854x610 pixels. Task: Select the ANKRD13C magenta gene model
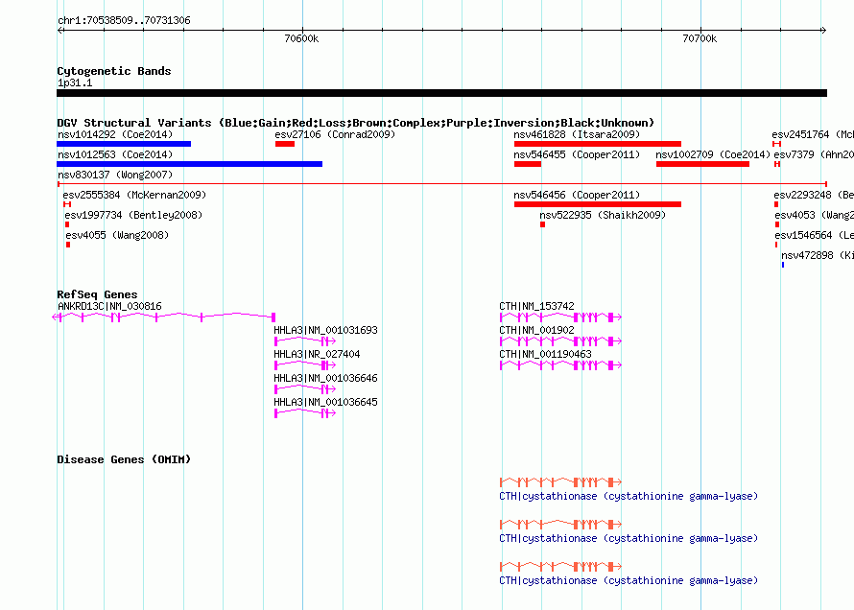point(164,317)
